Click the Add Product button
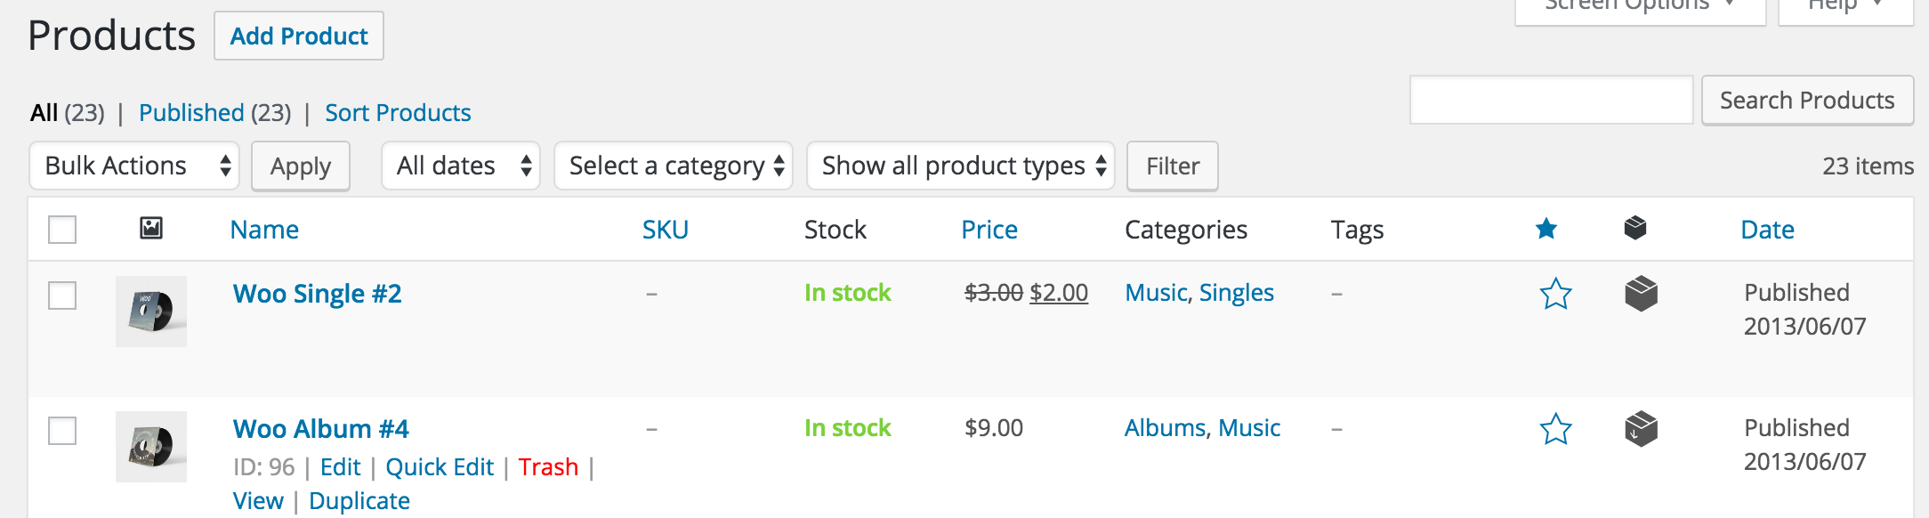 point(299,36)
